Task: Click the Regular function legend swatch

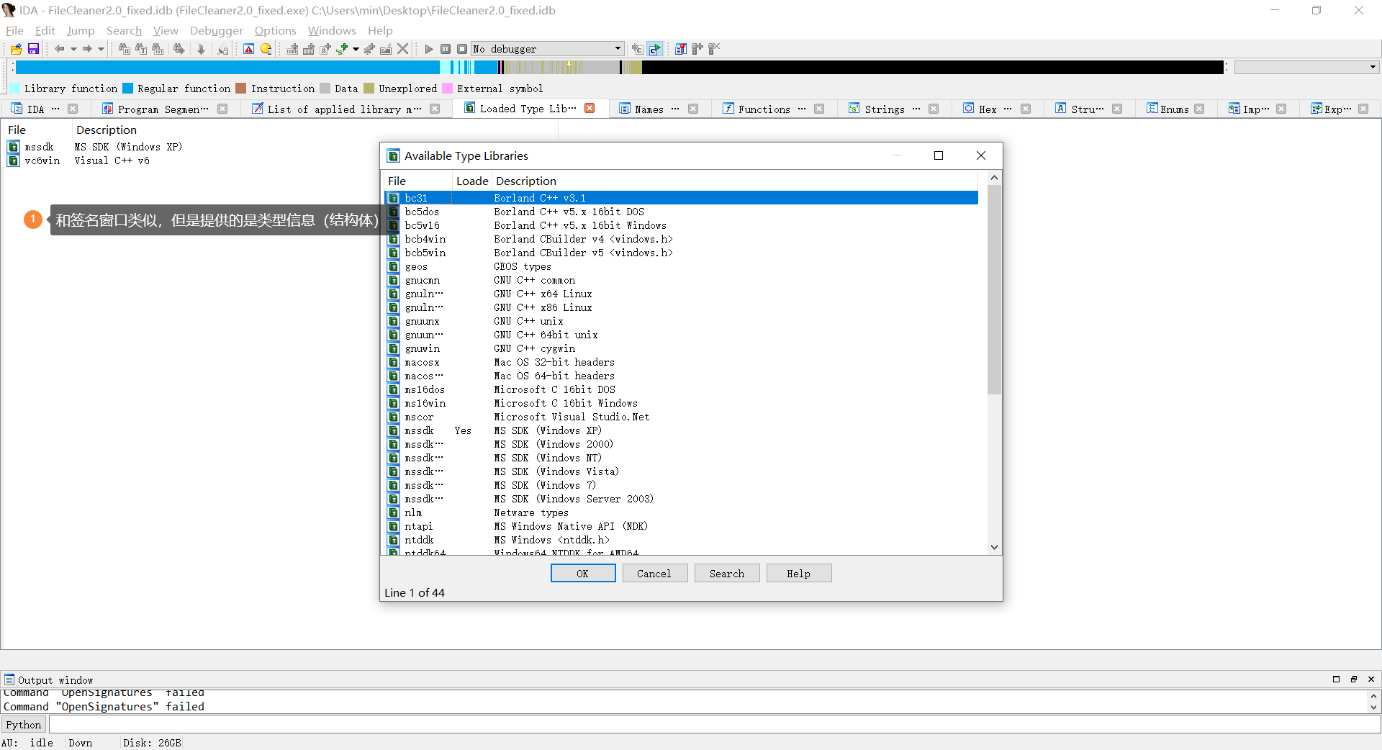Action: (127, 88)
